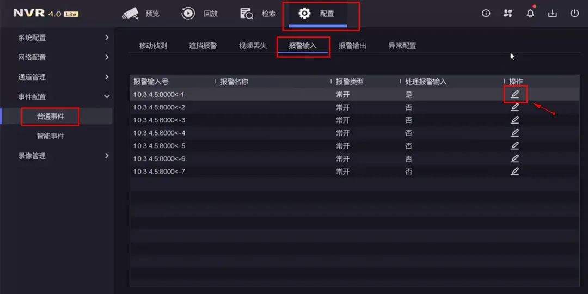Open the 异常配置 tab
This screenshot has width=588, height=294.
(x=402, y=46)
